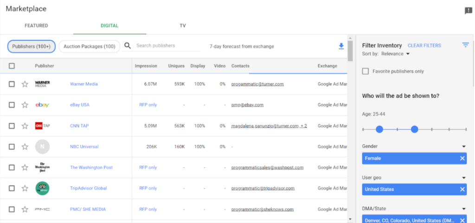Click the TripAdvisor green owl logo
475x223 pixels.
coord(42,188)
